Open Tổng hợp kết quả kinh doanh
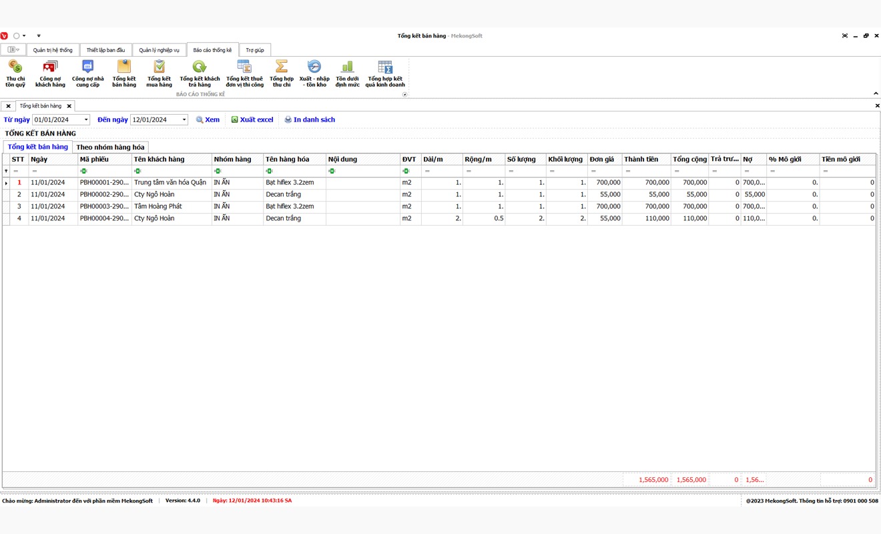The width and height of the screenshot is (881, 534). click(385, 73)
